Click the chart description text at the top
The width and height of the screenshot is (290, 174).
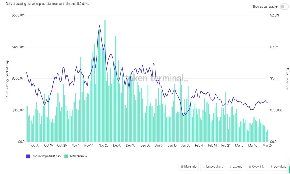click(x=47, y=4)
